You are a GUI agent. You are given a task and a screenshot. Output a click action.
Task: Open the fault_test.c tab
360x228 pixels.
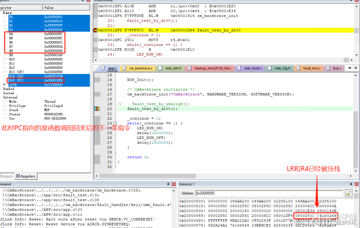pyautogui.click(x=309, y=68)
